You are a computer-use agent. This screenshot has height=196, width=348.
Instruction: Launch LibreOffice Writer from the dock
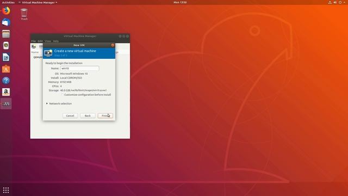[x=6, y=57]
